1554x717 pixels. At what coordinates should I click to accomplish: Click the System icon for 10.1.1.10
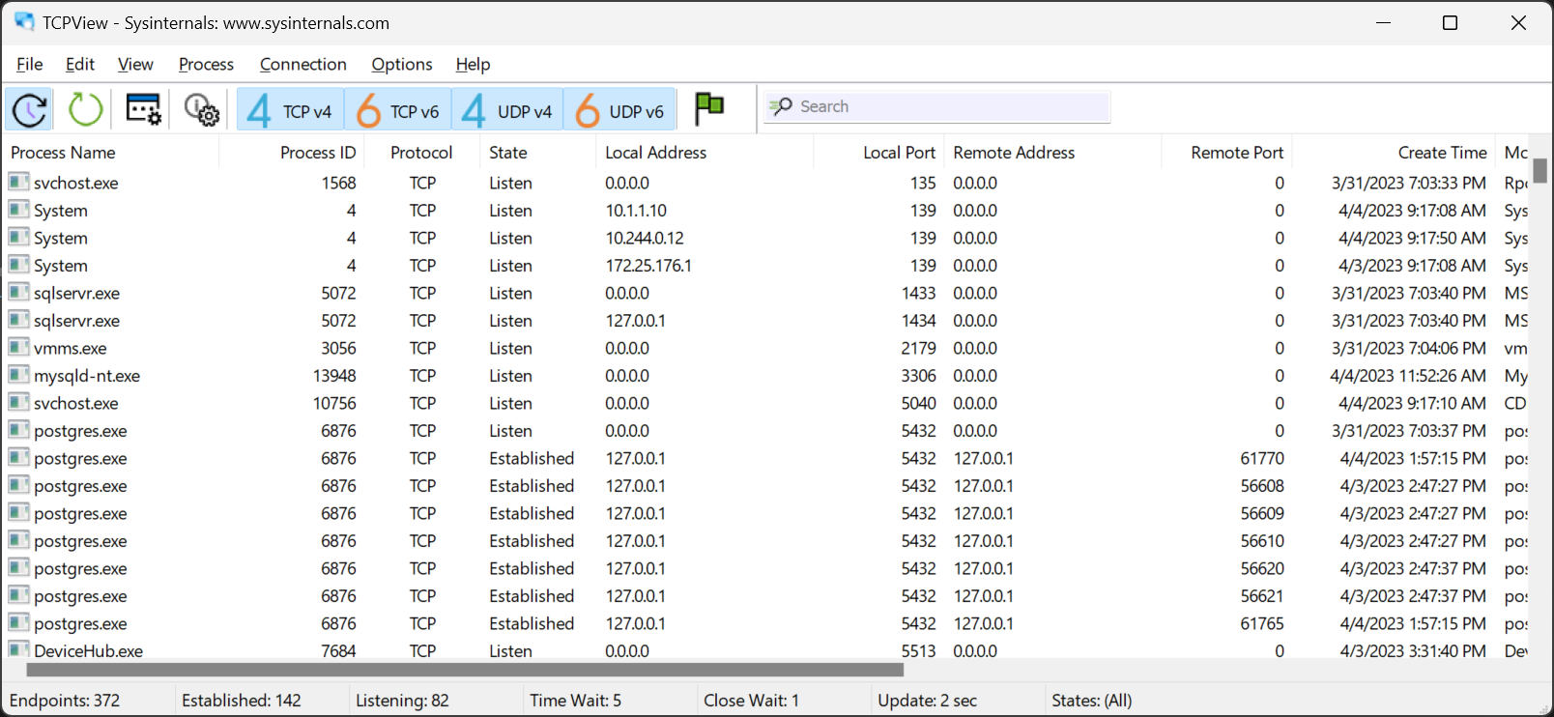tap(18, 209)
